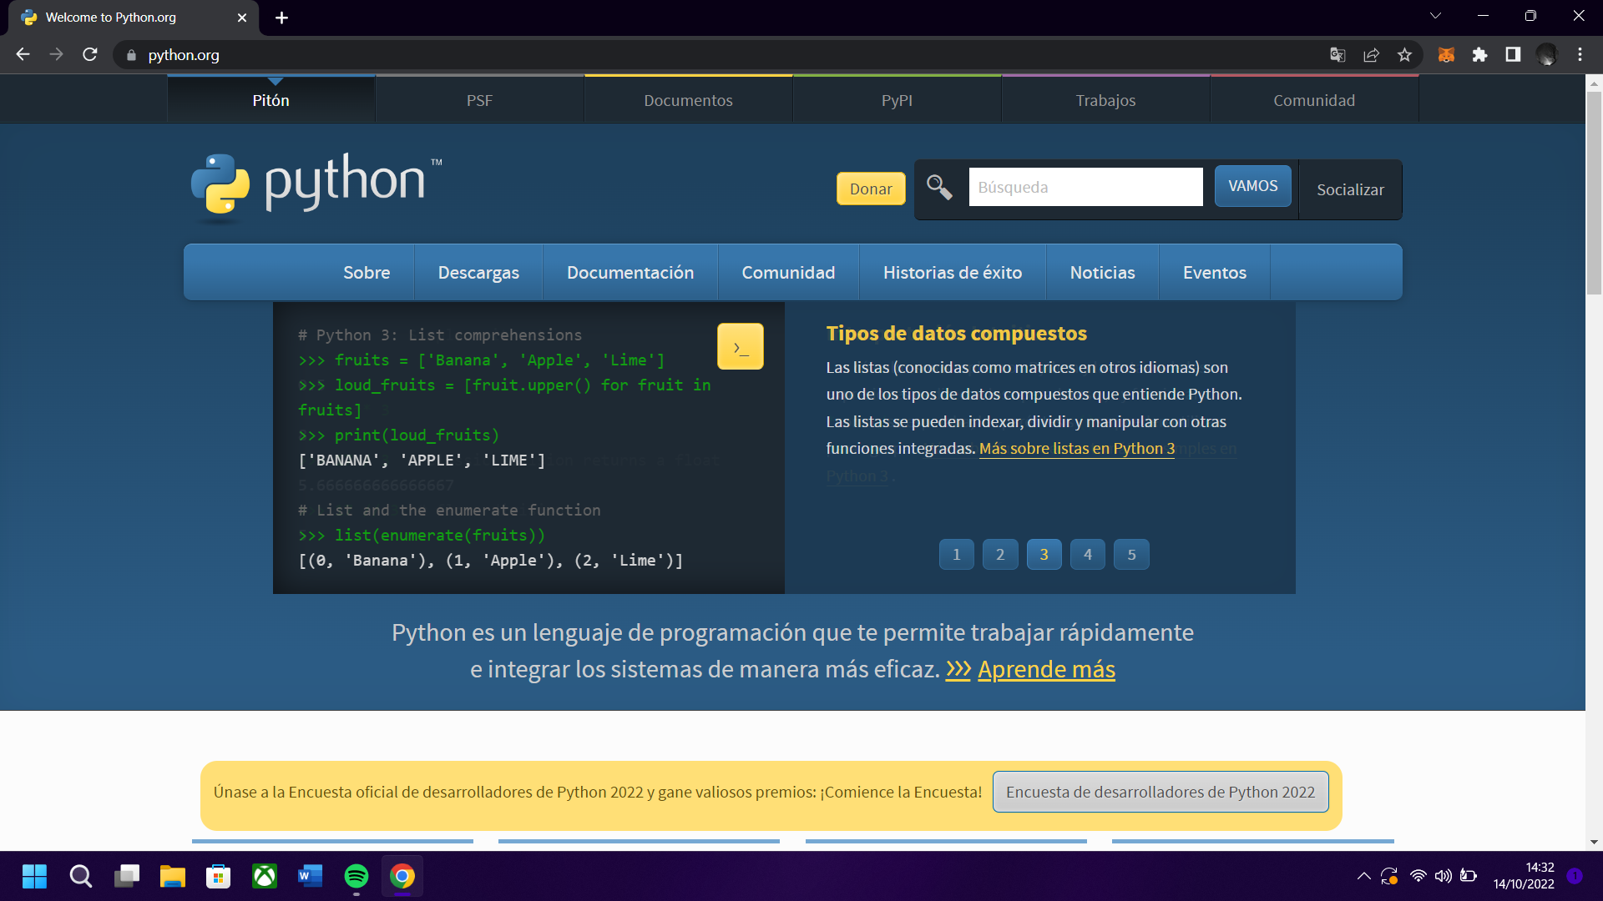Click into the Búsqueda search field

pyautogui.click(x=1085, y=187)
